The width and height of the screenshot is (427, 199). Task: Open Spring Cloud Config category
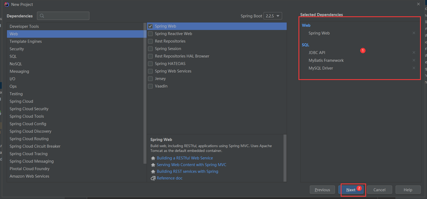75,124
